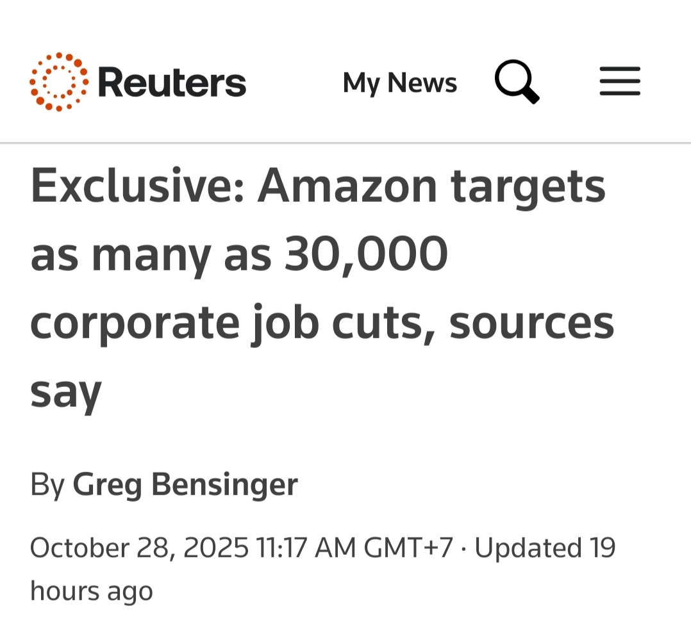Click the word "Amazon" in the headline
This screenshot has width=691, height=631.
347,186
